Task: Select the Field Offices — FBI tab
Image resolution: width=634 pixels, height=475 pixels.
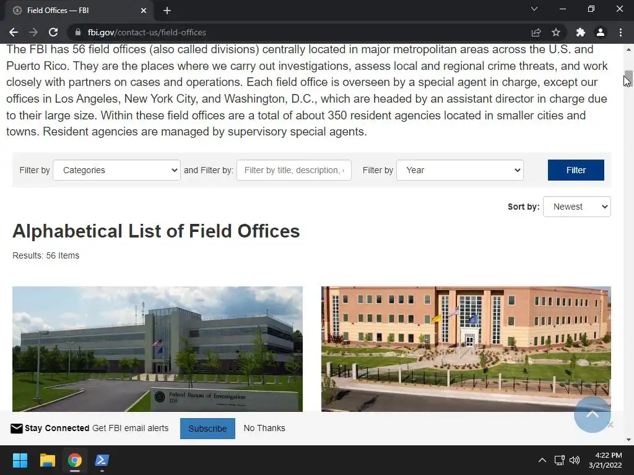Action: (79, 11)
